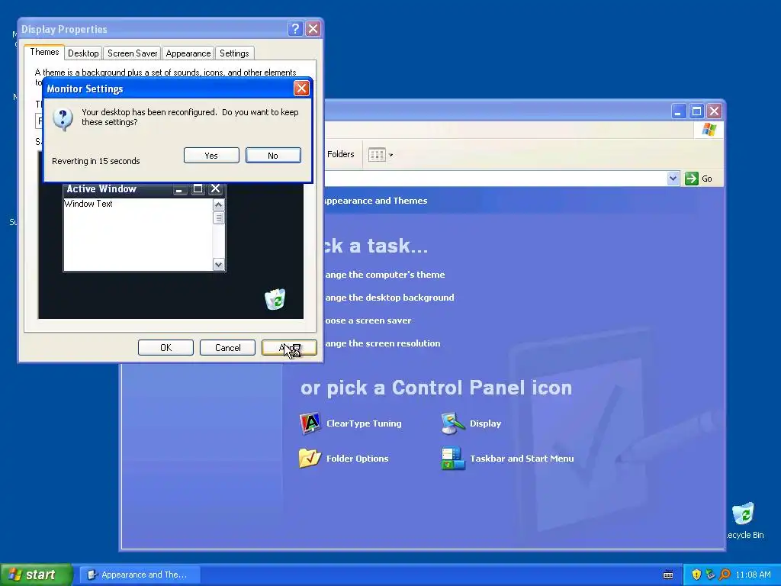This screenshot has height=586, width=781.
Task: Click the on-screen keyboard tray icon
Action: coord(668,575)
